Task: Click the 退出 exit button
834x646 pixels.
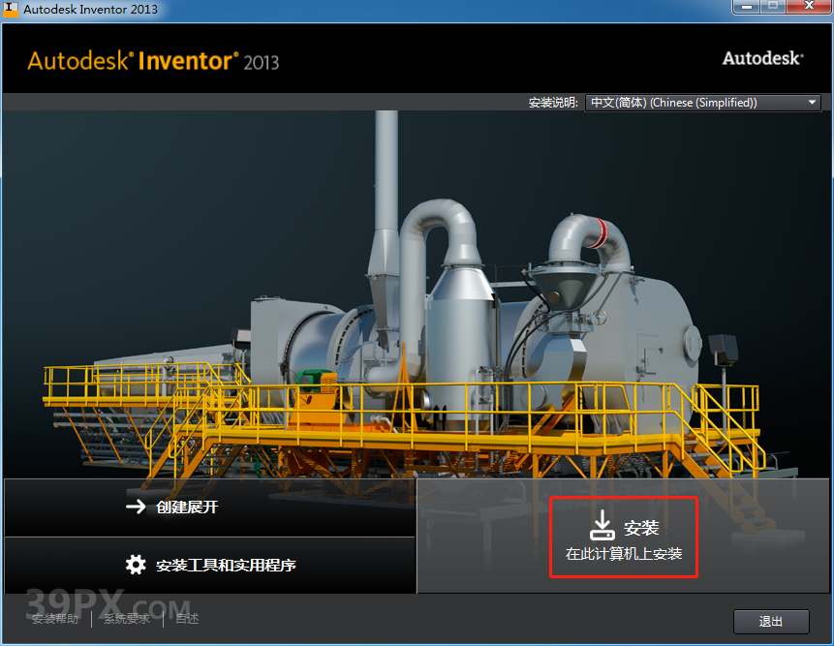Action: (x=770, y=621)
